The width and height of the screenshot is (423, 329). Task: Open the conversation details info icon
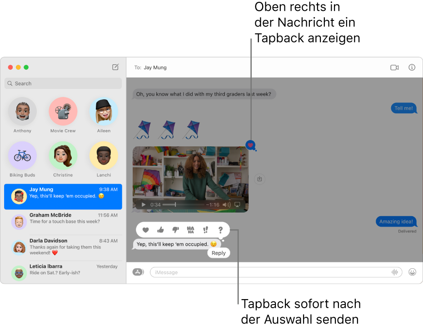[x=411, y=67]
